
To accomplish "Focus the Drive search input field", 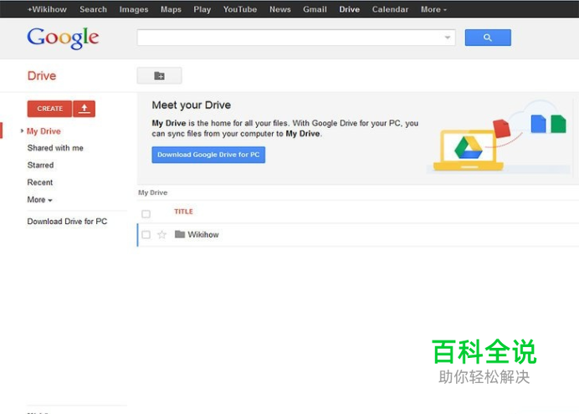I will point(296,38).
